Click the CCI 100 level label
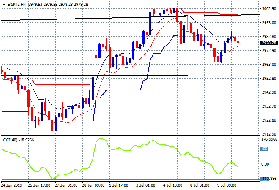 point(264,149)
